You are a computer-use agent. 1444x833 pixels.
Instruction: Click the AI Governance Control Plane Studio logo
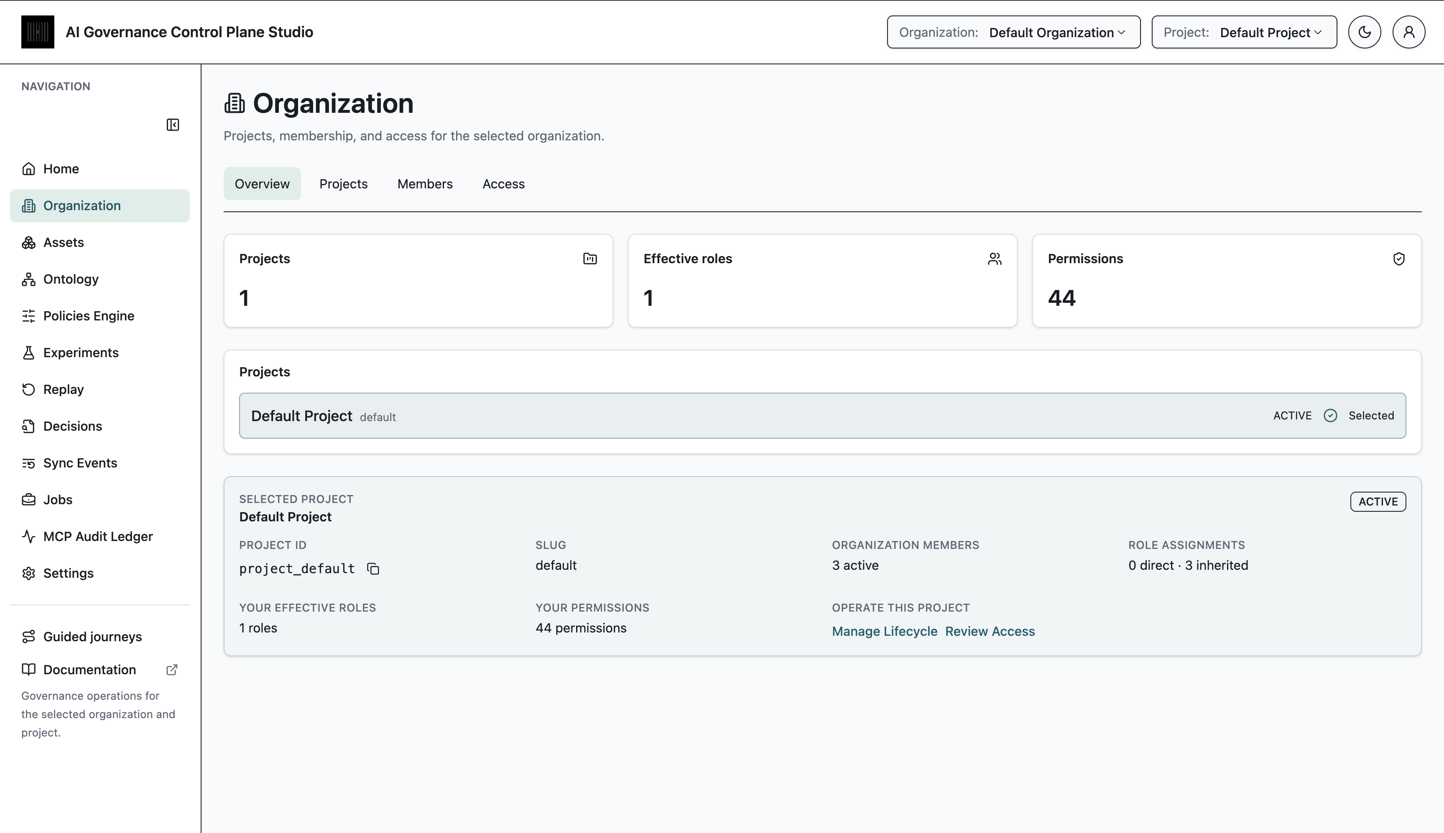click(x=38, y=32)
